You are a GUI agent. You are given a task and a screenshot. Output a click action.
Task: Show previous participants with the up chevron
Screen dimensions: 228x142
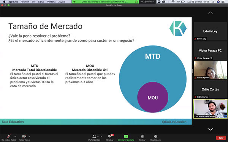210,13
